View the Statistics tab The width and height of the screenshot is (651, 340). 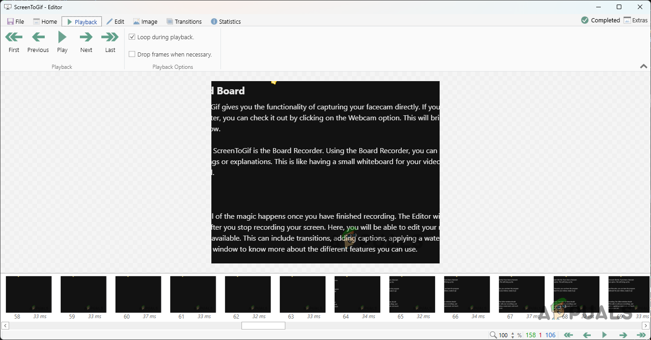(226, 21)
